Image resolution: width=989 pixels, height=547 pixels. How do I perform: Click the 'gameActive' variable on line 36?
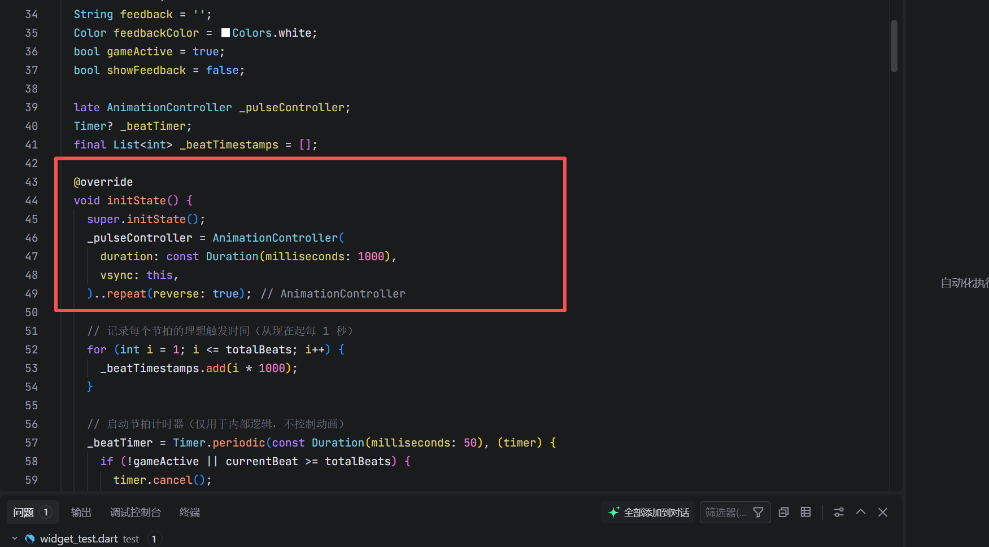coord(140,51)
